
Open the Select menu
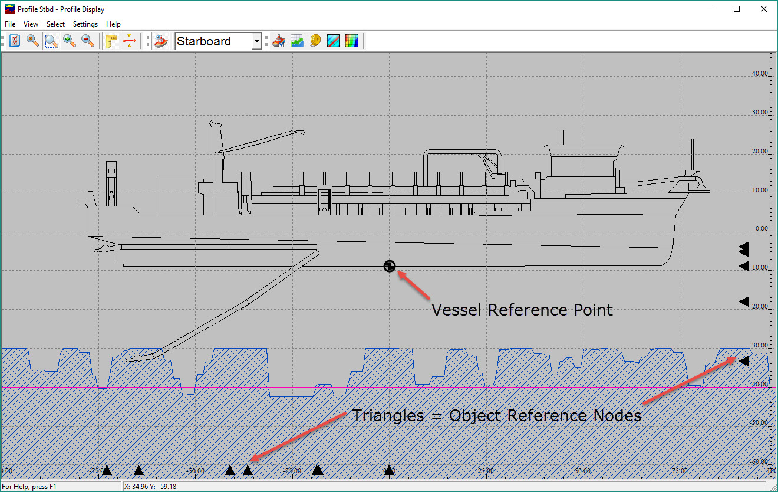coord(55,24)
